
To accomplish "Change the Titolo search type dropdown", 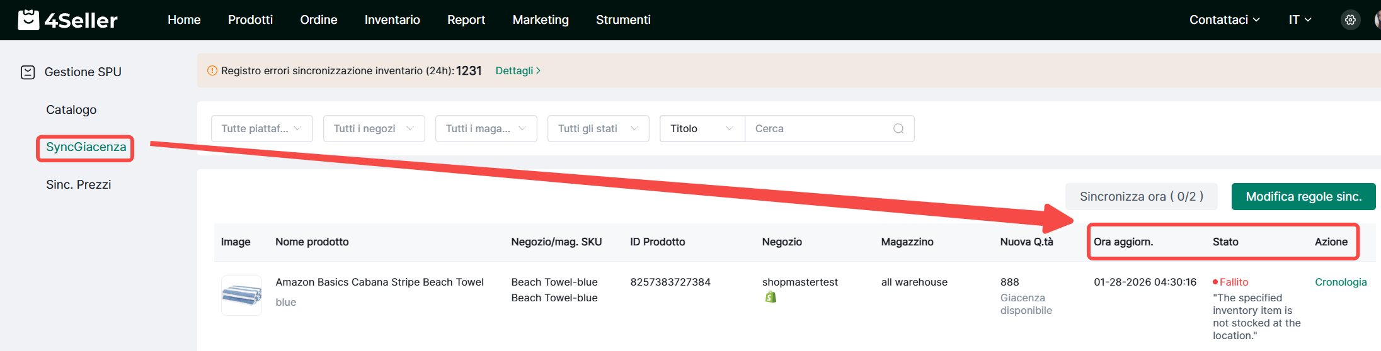I will click(x=702, y=129).
